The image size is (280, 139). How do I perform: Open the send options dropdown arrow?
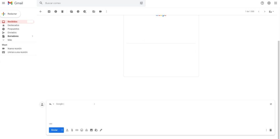click(x=62, y=130)
